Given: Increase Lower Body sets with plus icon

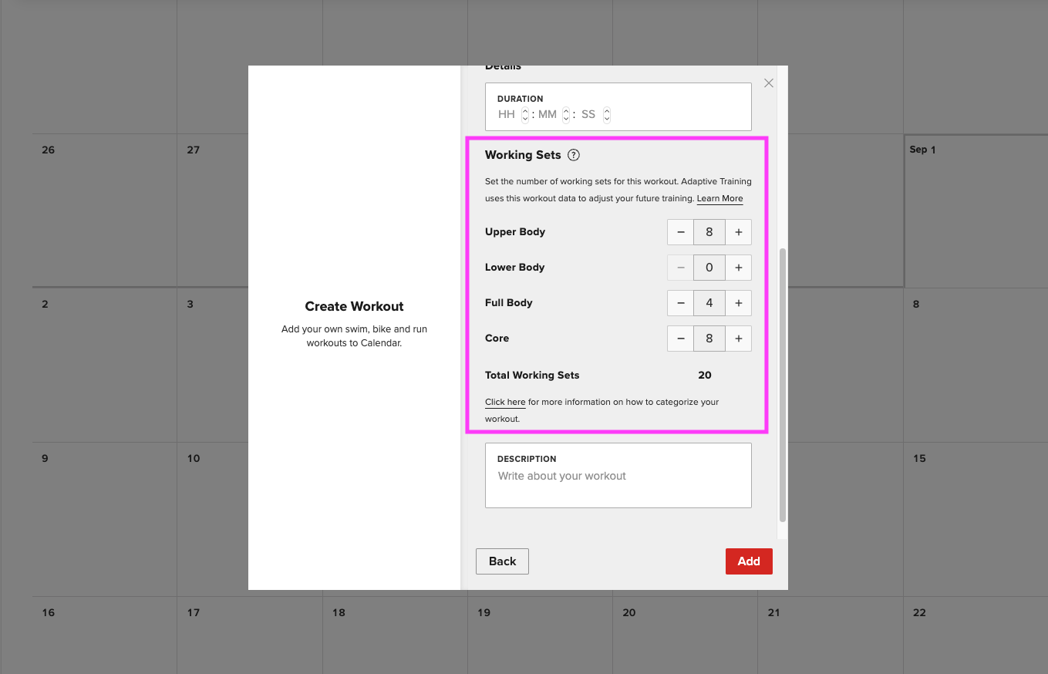Looking at the screenshot, I should 738,267.
